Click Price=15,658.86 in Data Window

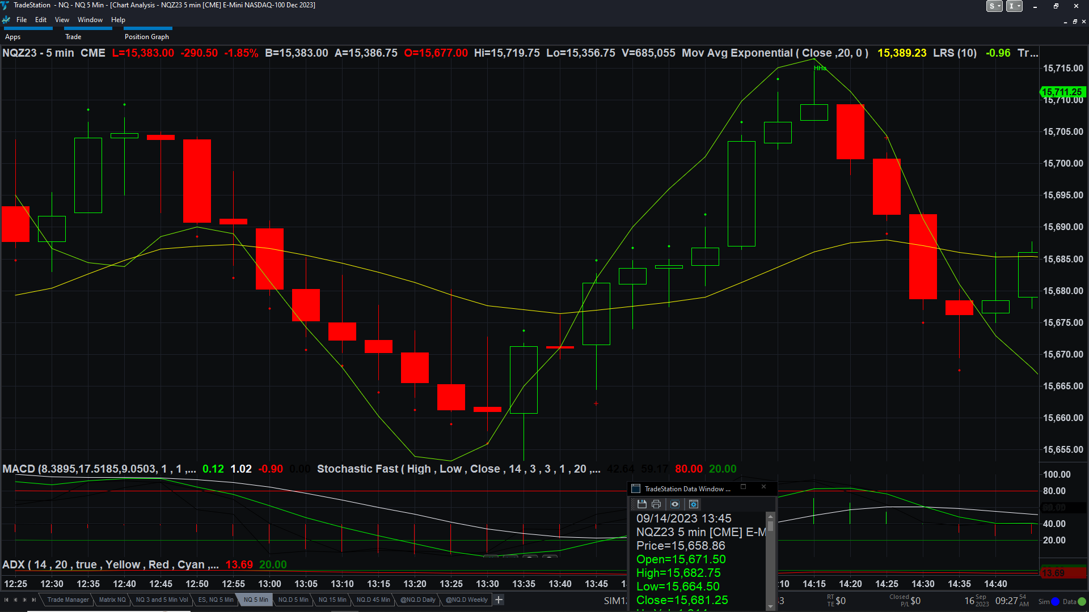(681, 546)
